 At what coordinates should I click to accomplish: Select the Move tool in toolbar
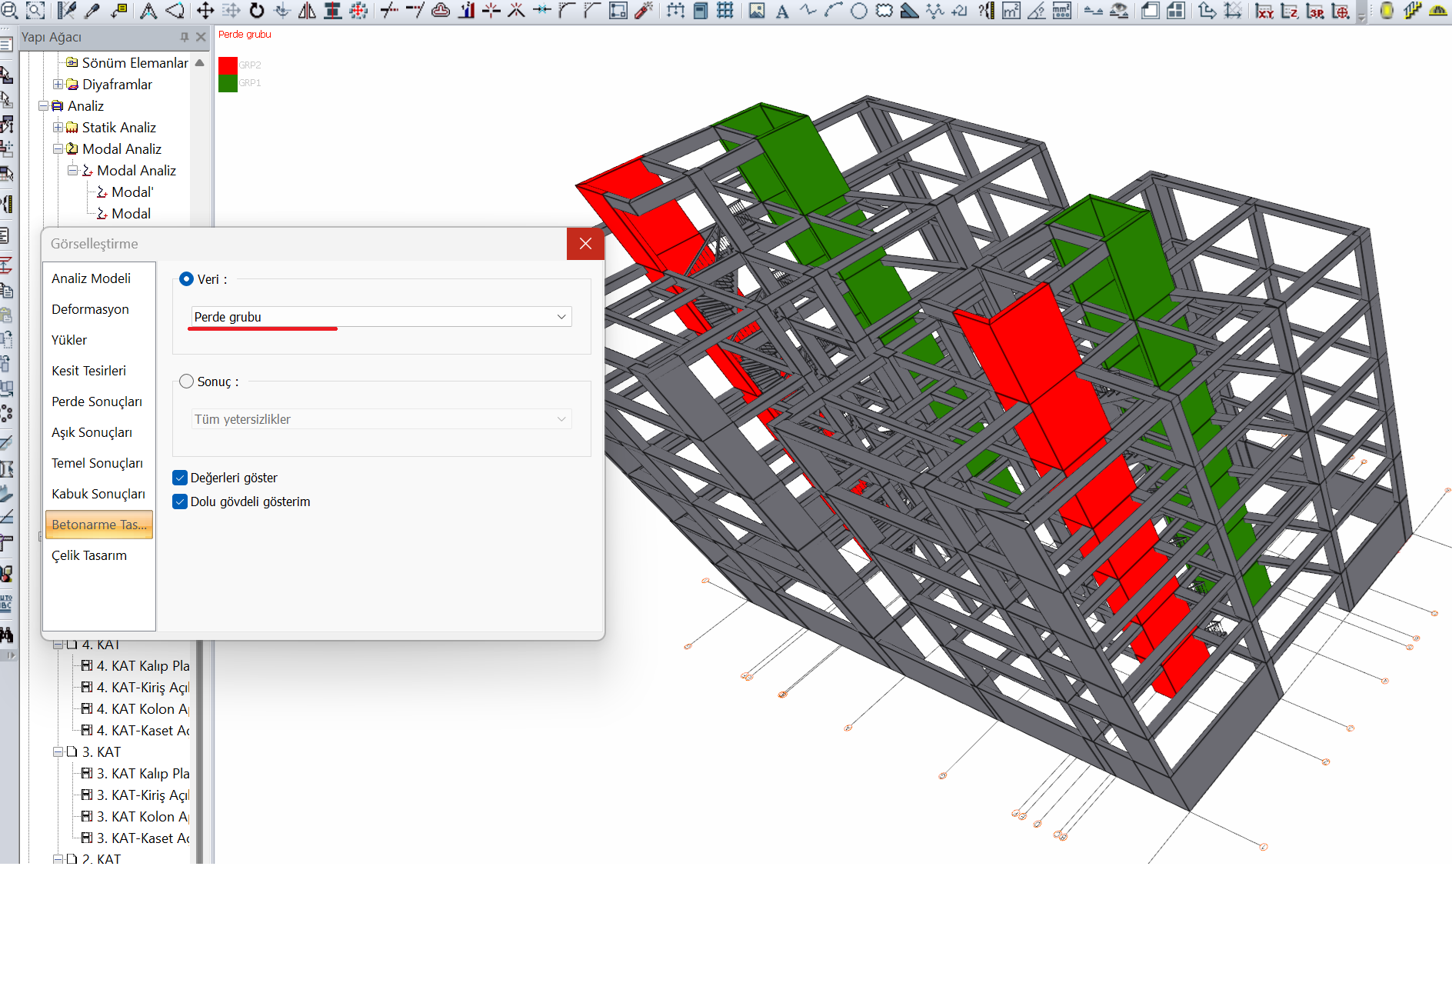click(205, 11)
